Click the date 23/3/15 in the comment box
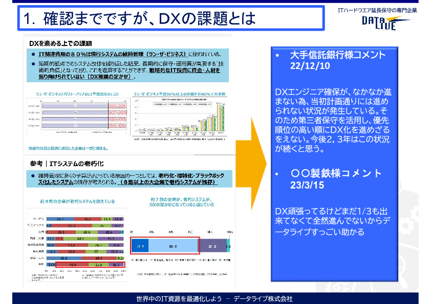Image resolution: width=431 pixels, height=304 pixels. tap(307, 185)
